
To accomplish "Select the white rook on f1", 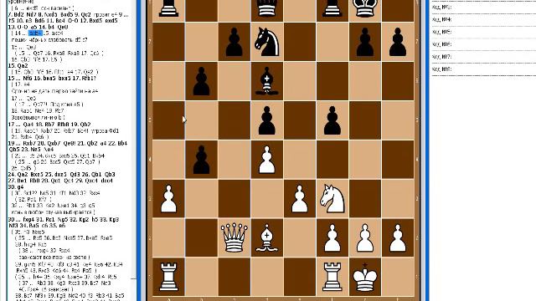I will pyautogui.click(x=332, y=277).
